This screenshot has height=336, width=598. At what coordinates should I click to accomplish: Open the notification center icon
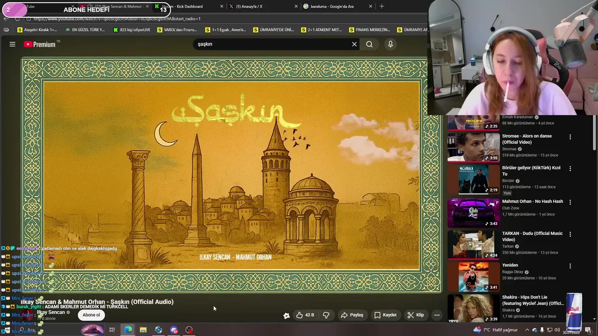588,330
